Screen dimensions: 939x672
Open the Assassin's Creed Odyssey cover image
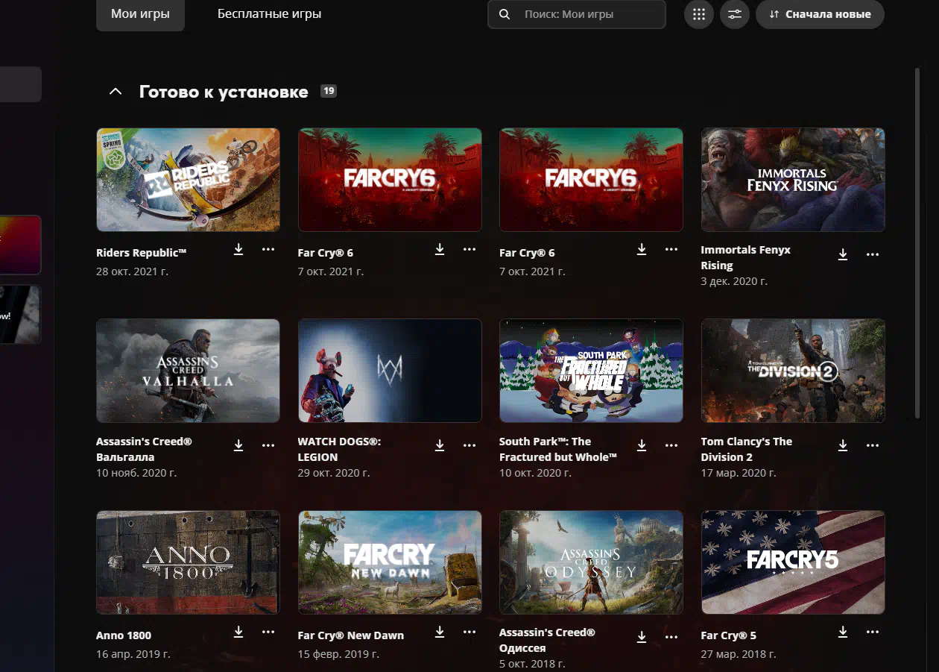591,562
